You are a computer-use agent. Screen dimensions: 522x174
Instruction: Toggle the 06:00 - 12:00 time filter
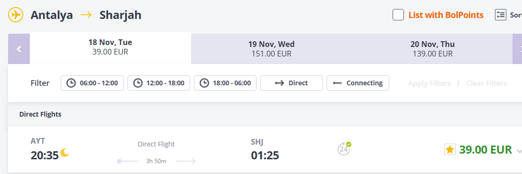(92, 83)
